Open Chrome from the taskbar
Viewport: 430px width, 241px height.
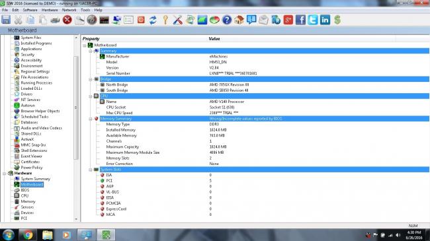[x=27, y=234]
